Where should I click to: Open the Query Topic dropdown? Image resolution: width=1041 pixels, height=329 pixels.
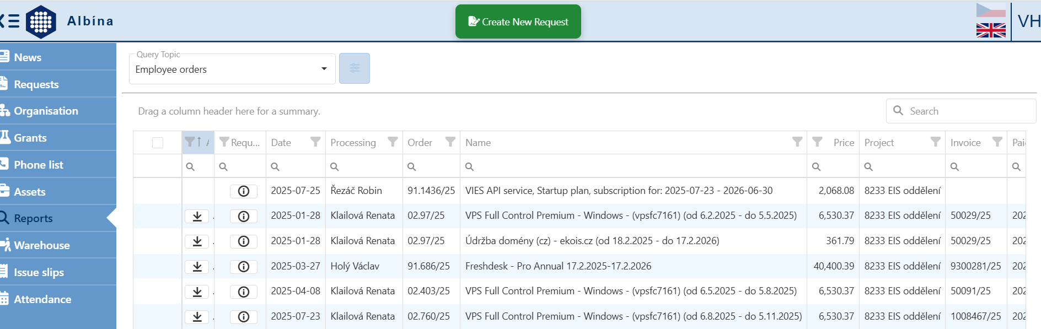232,69
